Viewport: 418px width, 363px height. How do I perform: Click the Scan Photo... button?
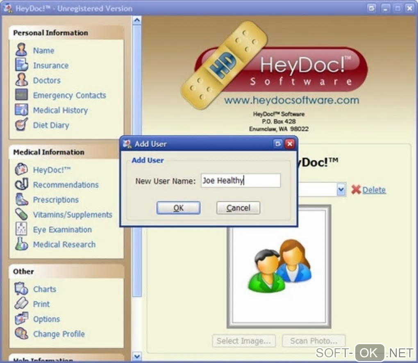click(x=314, y=341)
